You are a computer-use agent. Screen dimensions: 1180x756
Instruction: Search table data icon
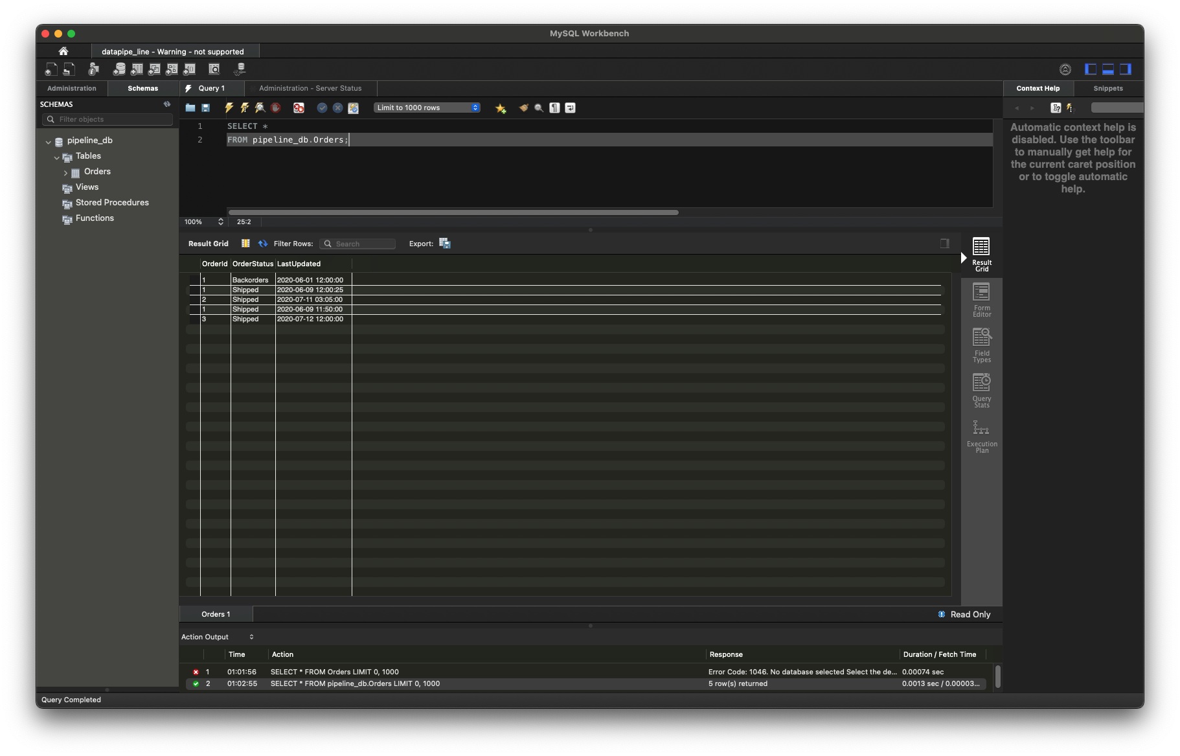[x=214, y=69]
